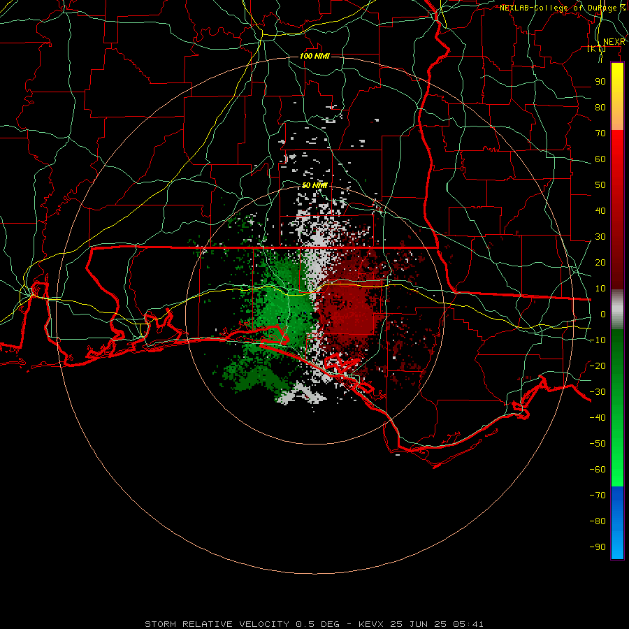629x629 pixels.
Task: Click the -40 value on velocity scale
Action: 598,418
